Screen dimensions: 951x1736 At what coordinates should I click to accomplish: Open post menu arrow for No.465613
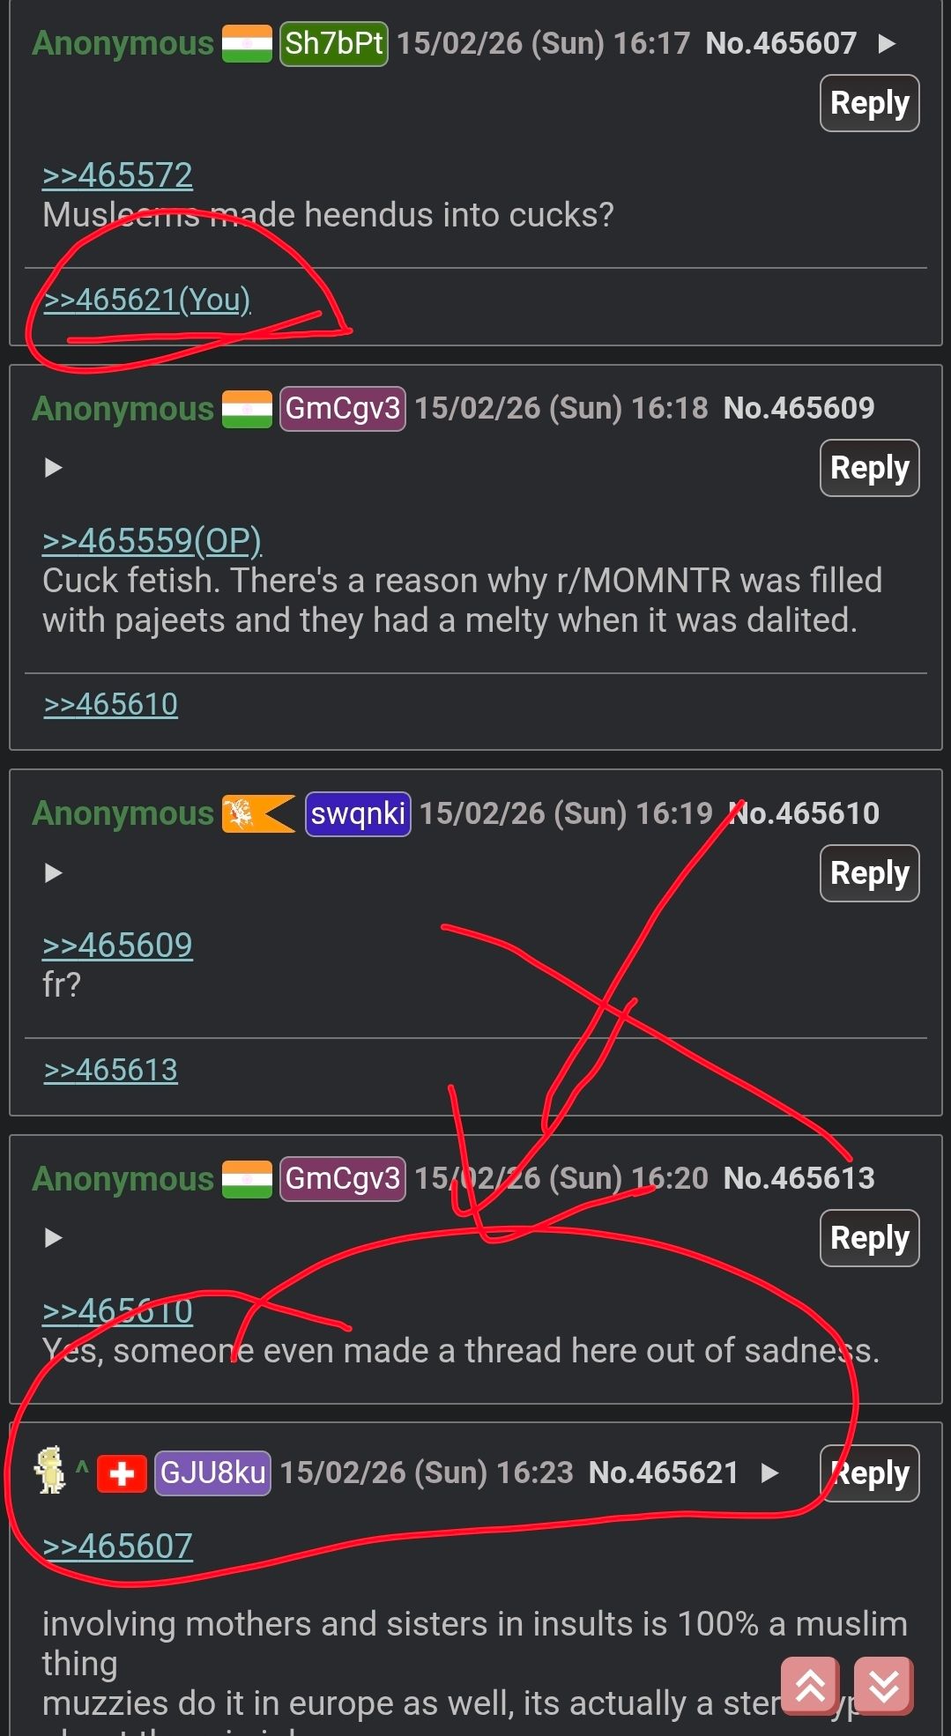[x=53, y=1237]
